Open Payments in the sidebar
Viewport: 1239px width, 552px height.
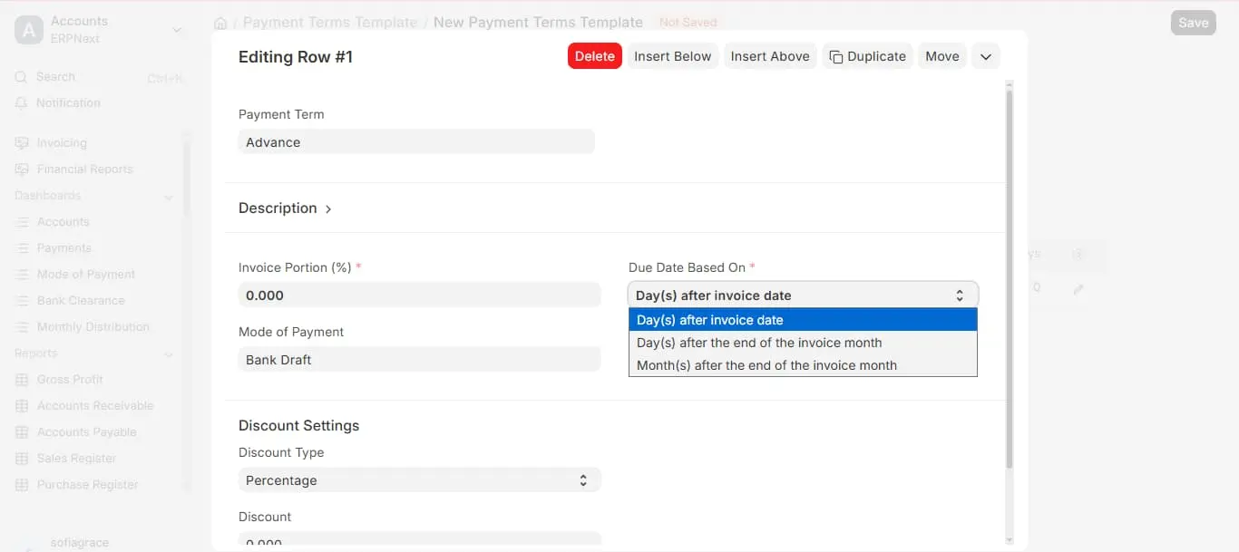[63, 248]
